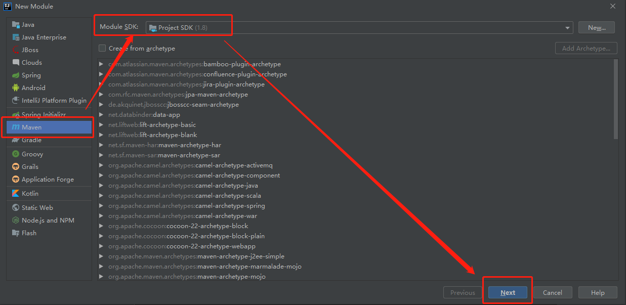Enable Create from archetype checkbox
The image size is (626, 305).
pyautogui.click(x=102, y=48)
